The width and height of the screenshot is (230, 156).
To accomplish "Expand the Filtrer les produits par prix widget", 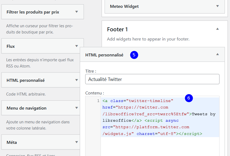I will click(77, 12).
